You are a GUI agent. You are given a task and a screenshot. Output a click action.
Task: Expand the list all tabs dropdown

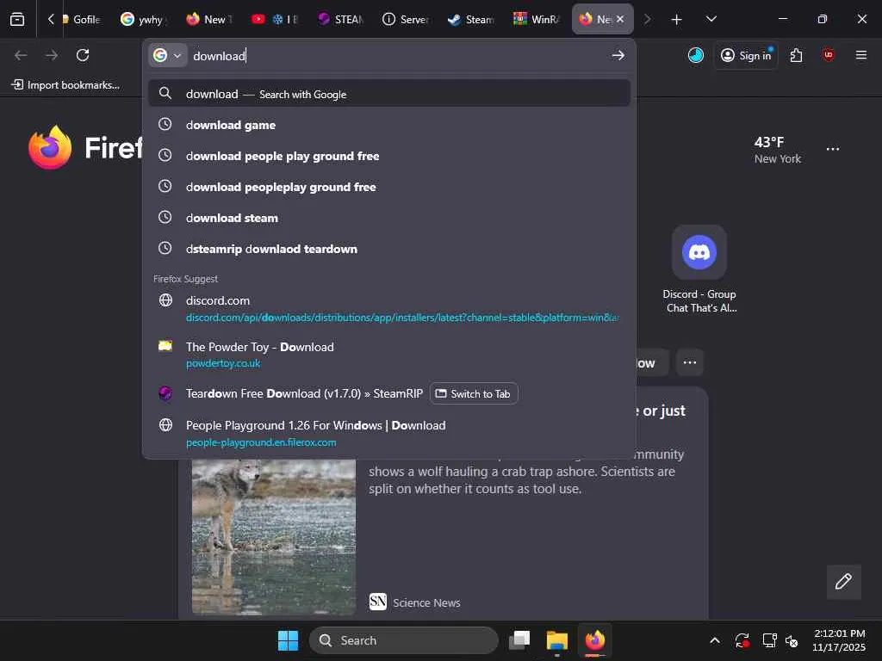coord(711,19)
